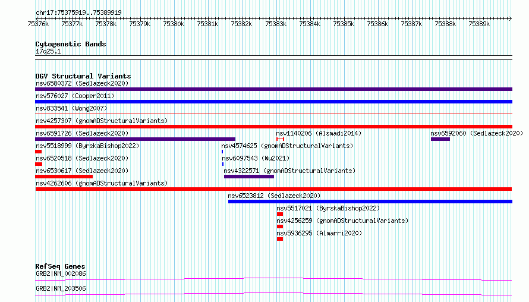Click the red nsv6520518 variant block
Screen dimensions: 529x302
tap(39, 164)
